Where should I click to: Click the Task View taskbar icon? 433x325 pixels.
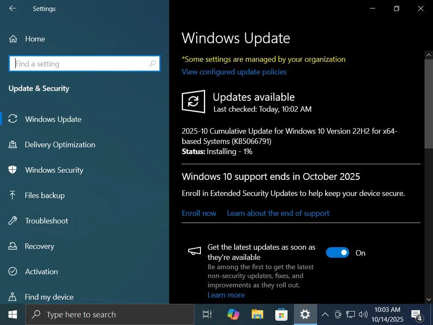click(207, 314)
